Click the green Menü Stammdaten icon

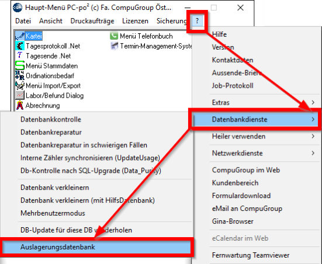[20, 65]
